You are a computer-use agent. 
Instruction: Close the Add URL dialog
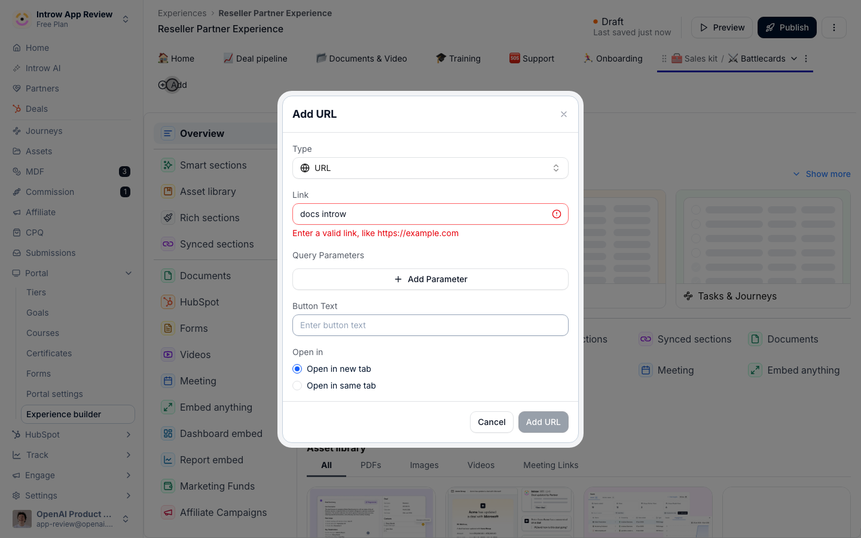[563, 114]
